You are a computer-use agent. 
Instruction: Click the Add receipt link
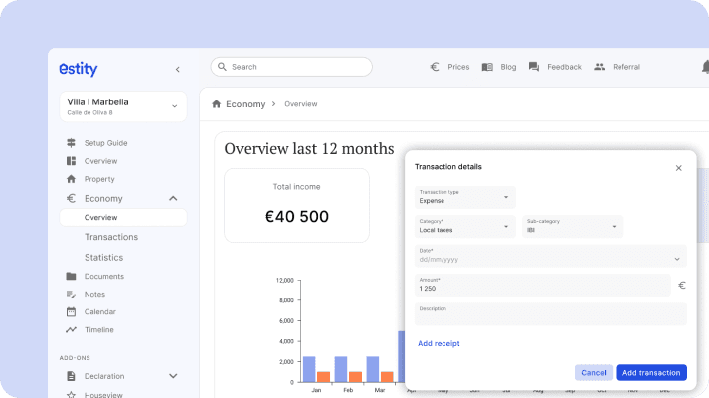pyautogui.click(x=439, y=343)
